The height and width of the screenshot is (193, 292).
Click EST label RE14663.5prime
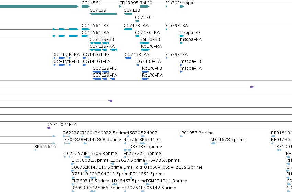point(147,174)
